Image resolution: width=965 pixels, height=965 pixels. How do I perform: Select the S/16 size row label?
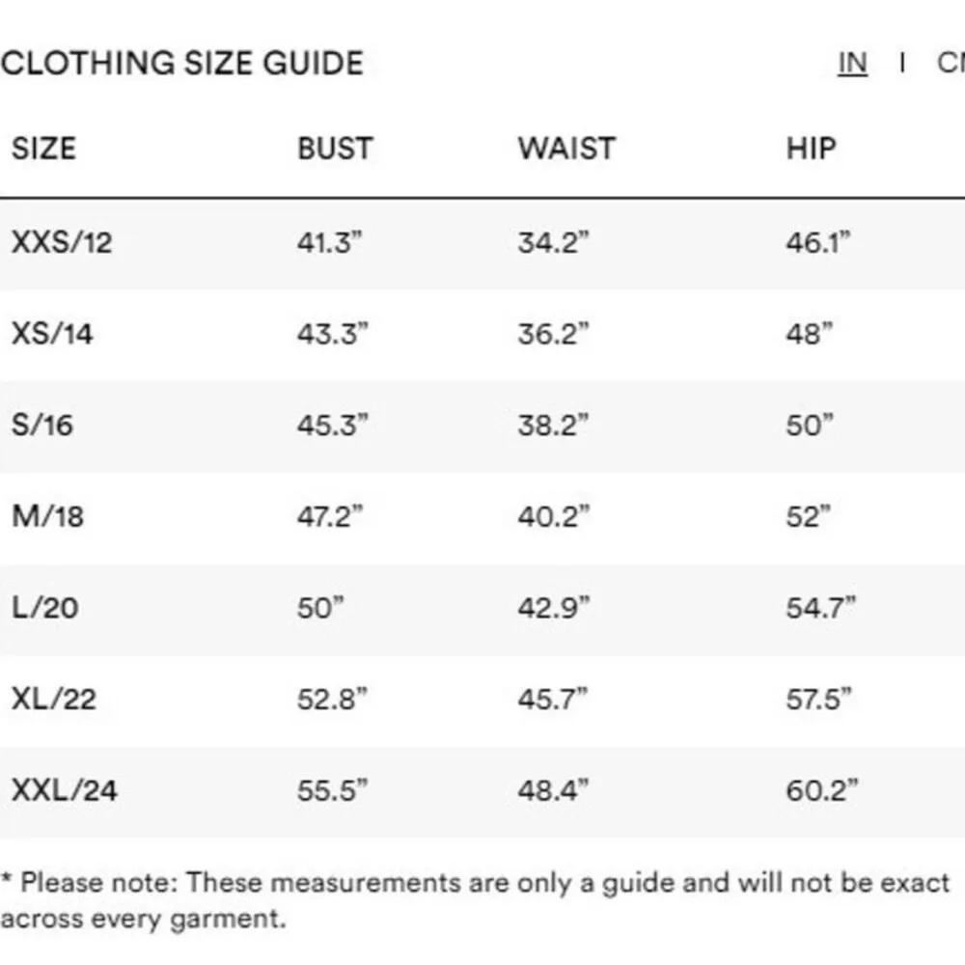point(42,425)
